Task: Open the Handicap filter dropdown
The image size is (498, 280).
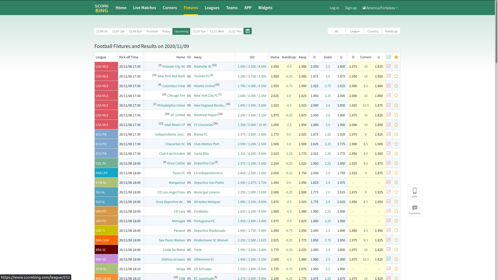Action: point(391,31)
